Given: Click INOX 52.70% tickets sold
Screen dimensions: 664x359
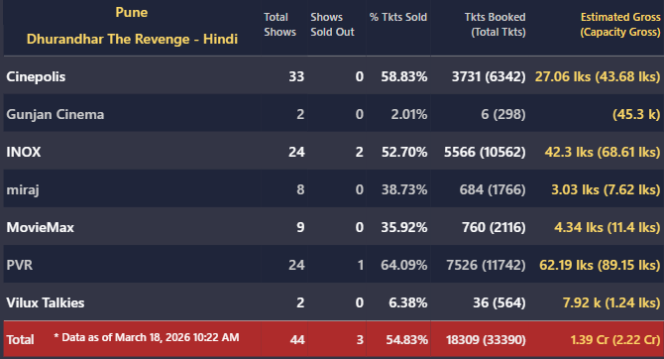Looking at the screenshot, I should [404, 152].
